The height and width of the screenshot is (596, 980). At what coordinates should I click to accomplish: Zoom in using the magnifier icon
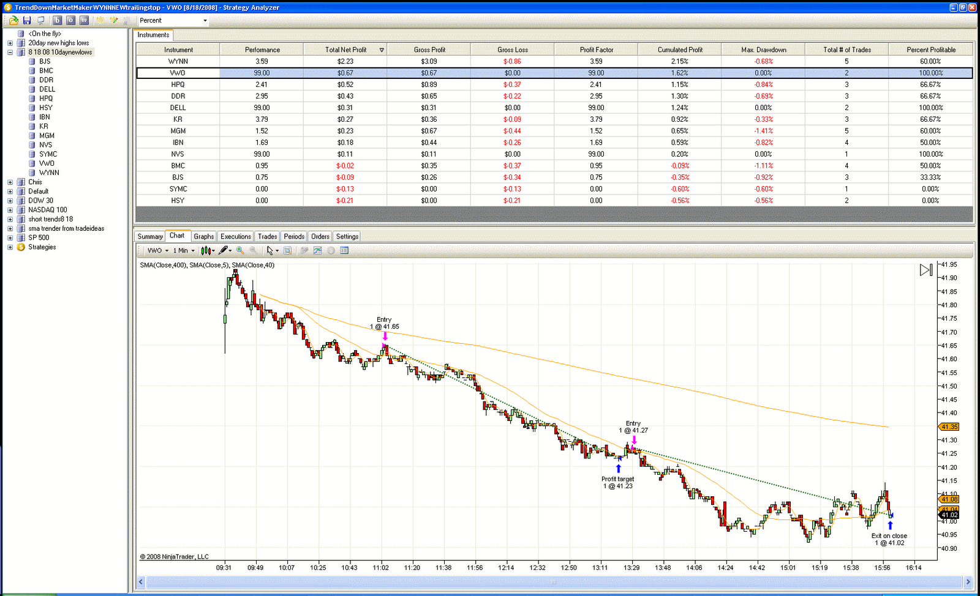pyautogui.click(x=240, y=250)
